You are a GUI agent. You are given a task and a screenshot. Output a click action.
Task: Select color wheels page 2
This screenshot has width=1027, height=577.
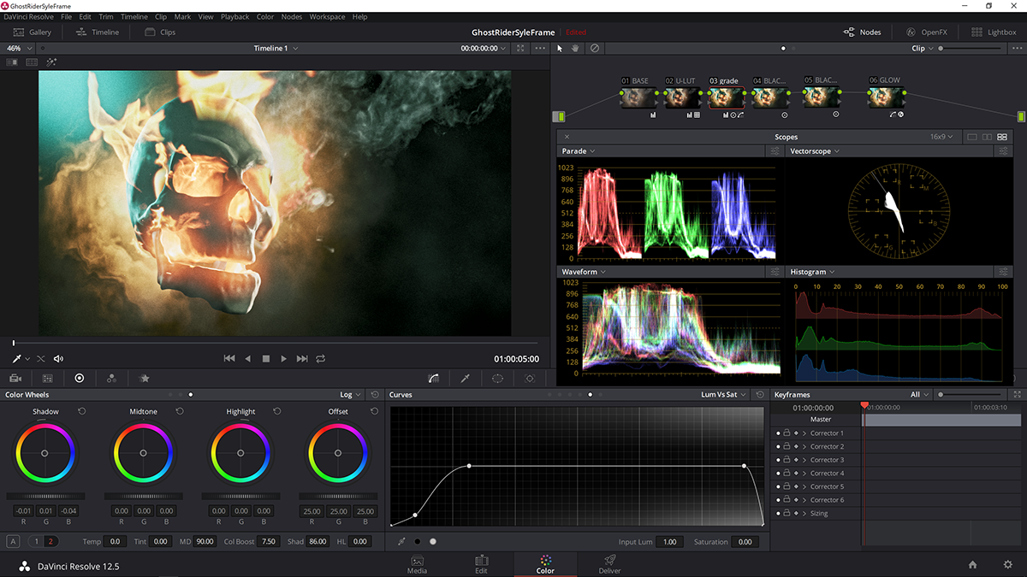(x=51, y=541)
